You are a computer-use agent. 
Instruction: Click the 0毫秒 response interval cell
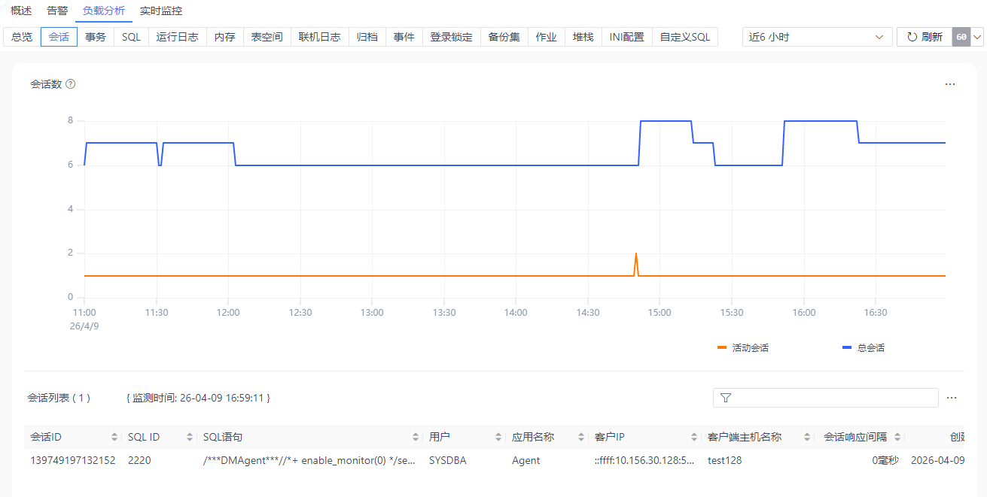click(x=885, y=460)
